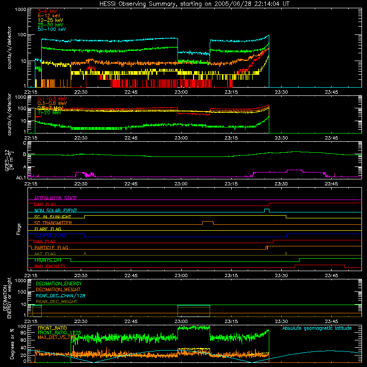The image size is (367, 367).
Task: Click the C level tick on GOES axis
Action: coord(25,143)
